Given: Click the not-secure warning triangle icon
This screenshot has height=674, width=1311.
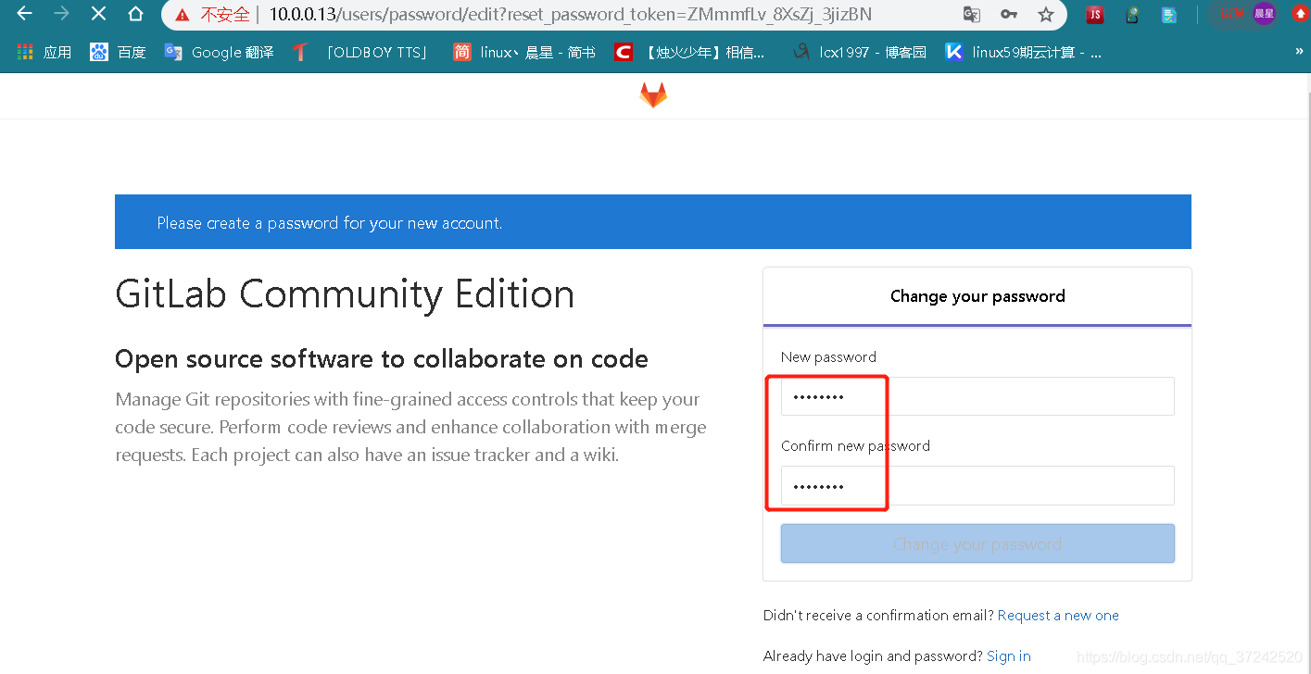Looking at the screenshot, I should coord(183,15).
